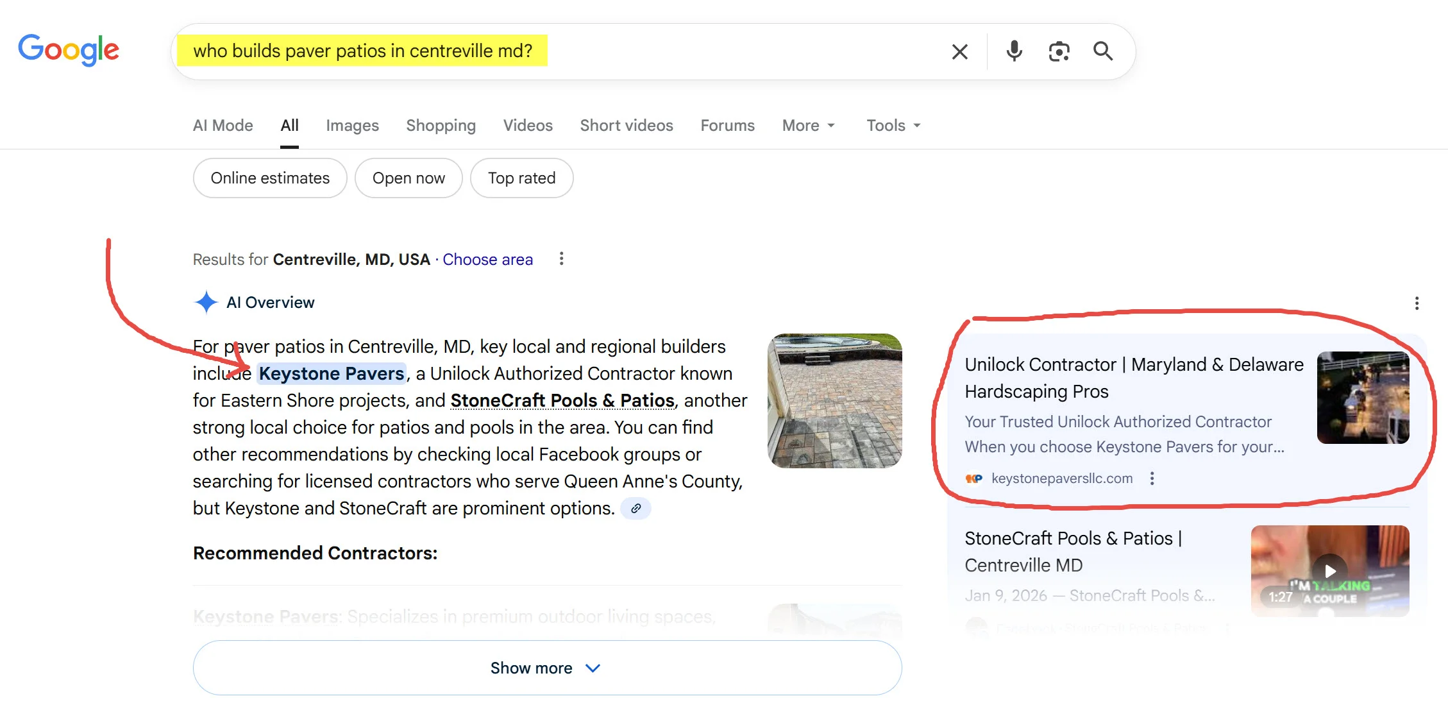Click the Google logo to go home
The width and height of the screenshot is (1448, 712).
(69, 50)
